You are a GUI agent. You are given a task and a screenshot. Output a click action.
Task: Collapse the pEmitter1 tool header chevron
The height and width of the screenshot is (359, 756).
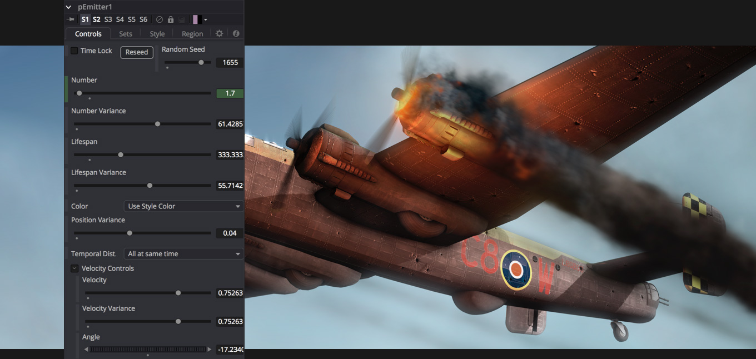pyautogui.click(x=68, y=7)
